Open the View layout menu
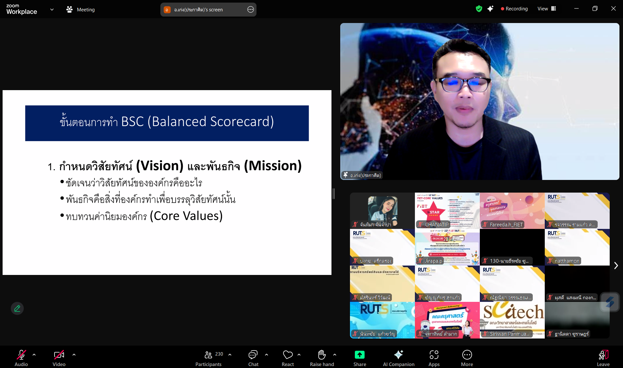Image resolution: width=623 pixels, height=368 pixels. coord(547,9)
